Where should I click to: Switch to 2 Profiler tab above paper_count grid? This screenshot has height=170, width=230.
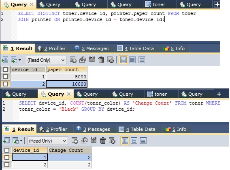(53, 48)
